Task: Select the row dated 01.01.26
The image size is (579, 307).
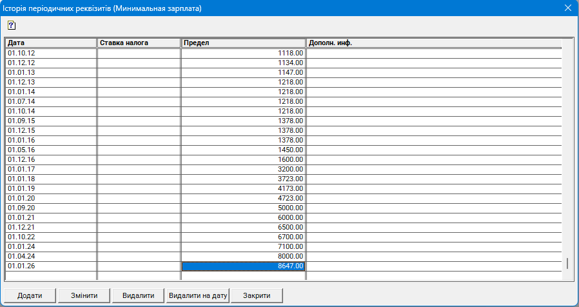Action: 50,266
